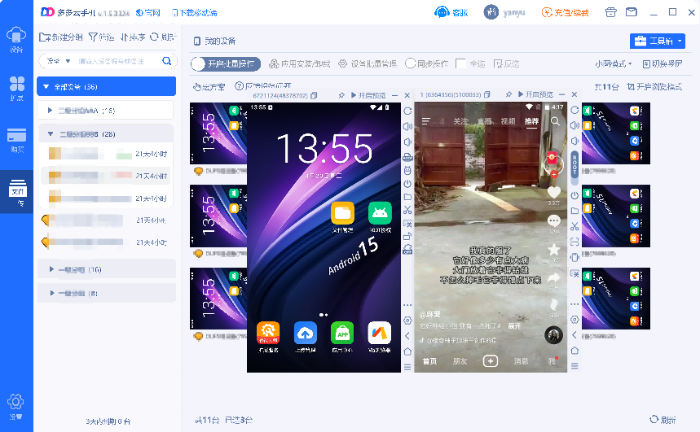
Task: Select the 同步操作 radio button
Action: coord(410,63)
